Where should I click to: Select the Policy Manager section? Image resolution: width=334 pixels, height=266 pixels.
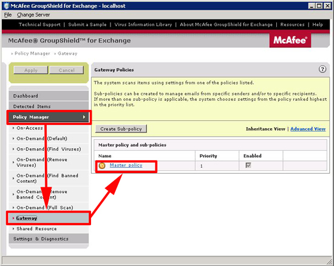[49, 117]
